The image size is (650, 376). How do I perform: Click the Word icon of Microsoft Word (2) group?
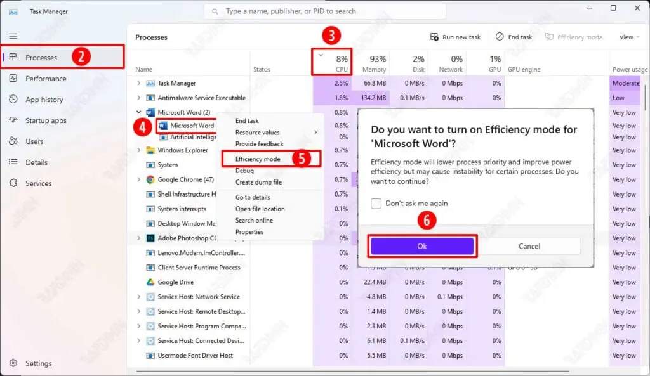point(150,112)
